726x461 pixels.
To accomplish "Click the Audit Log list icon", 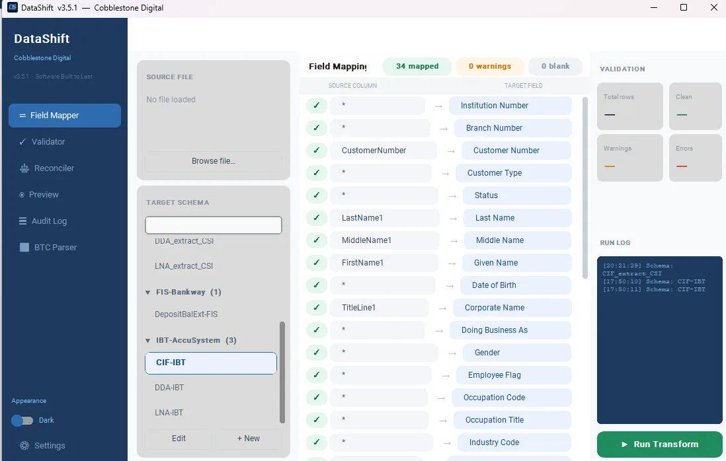I will 22,221.
